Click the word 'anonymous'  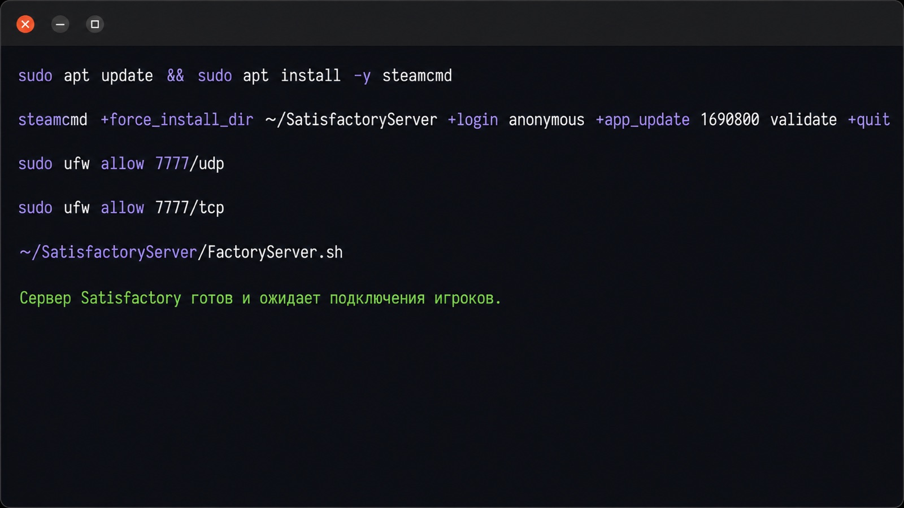coord(546,120)
